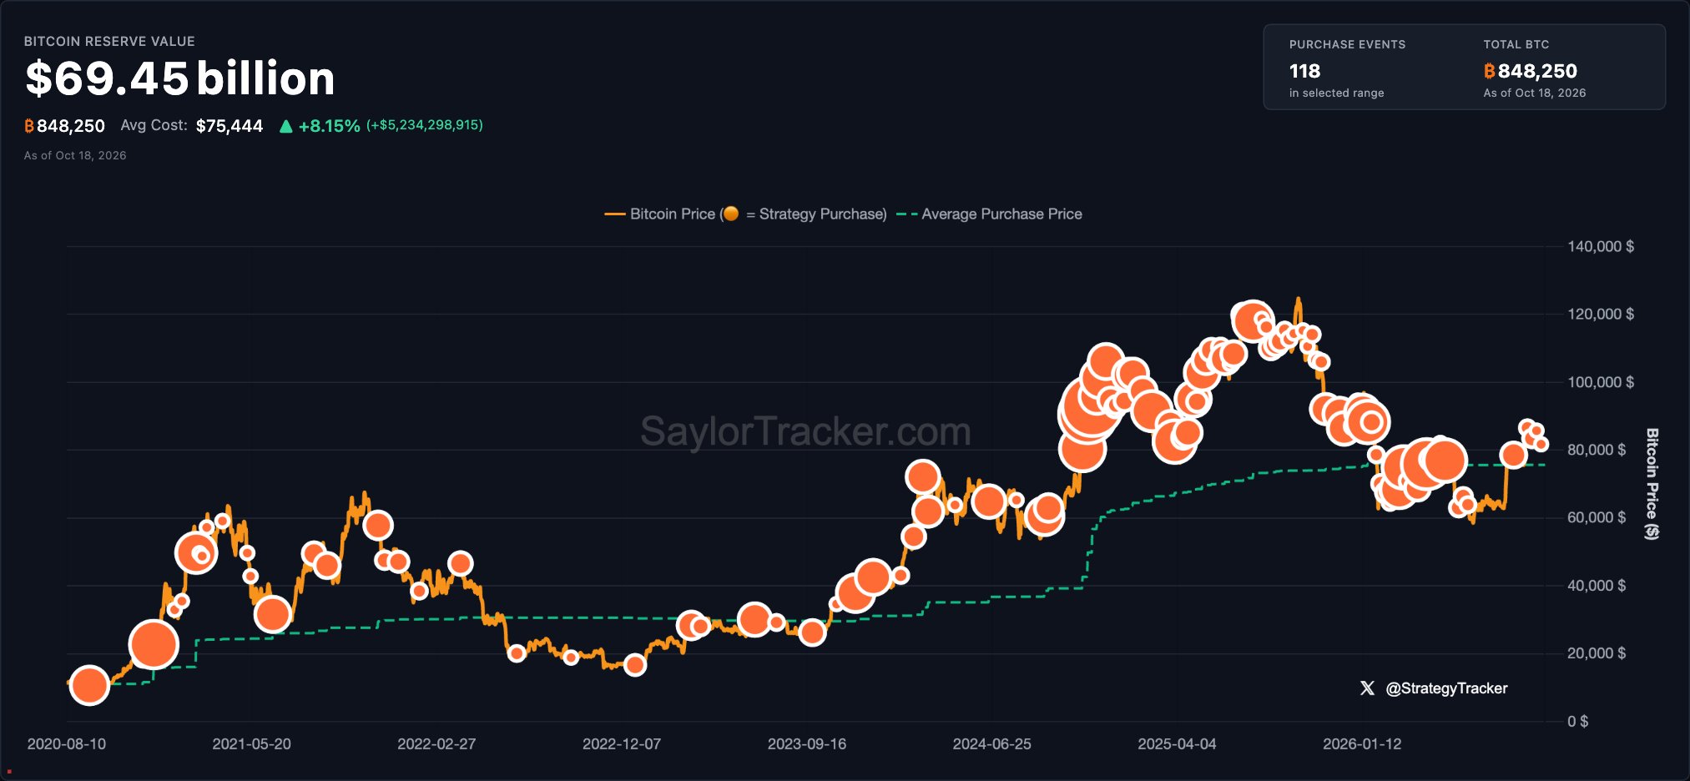Click the 2022-12-07 date label
The width and height of the screenshot is (1690, 781).
(622, 744)
